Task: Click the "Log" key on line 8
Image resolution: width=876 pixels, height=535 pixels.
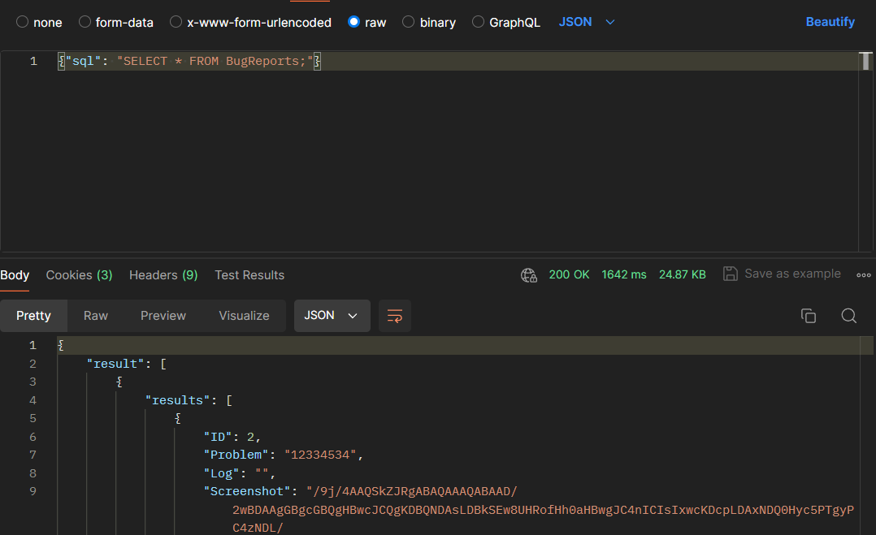Action: 221,473
